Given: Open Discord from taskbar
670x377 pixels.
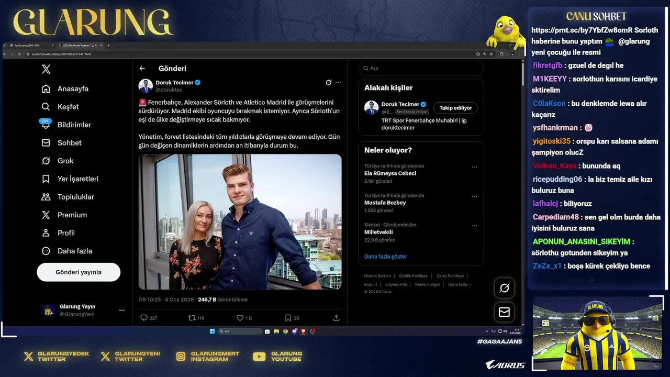Looking at the screenshot, I should click(294, 331).
